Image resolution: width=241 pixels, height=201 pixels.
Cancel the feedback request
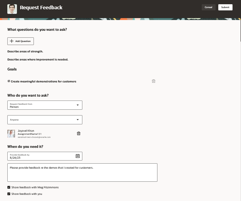208,7
